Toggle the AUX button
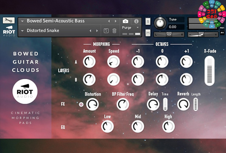The width and height of the screenshot is (226, 153). [222, 28]
